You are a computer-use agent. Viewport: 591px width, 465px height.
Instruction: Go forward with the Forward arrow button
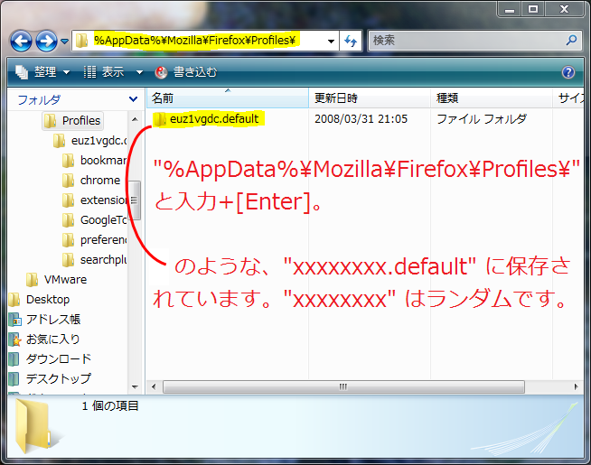(46, 41)
